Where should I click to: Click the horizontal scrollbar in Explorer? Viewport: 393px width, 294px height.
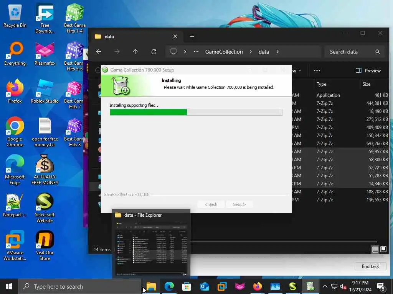[x=284, y=242]
